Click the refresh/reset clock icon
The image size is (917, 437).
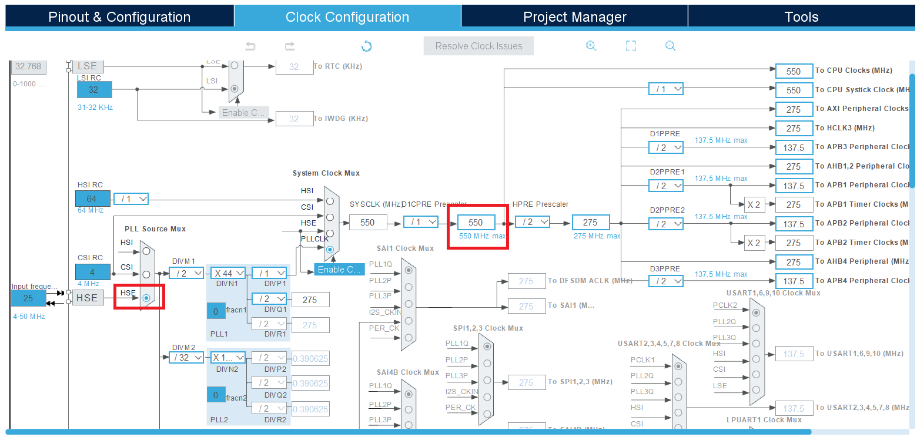click(367, 46)
